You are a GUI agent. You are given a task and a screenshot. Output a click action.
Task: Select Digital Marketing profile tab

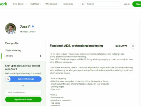(13, 50)
